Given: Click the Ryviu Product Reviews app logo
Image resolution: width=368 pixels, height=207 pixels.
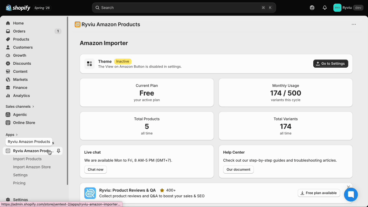Looking at the screenshot, I should (x=90, y=193).
